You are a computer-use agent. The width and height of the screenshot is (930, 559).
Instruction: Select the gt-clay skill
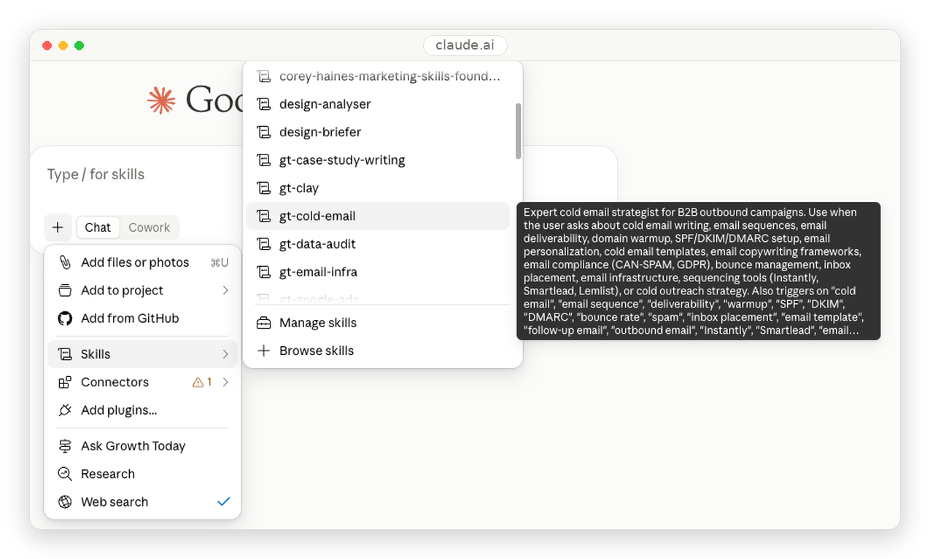tap(378, 188)
